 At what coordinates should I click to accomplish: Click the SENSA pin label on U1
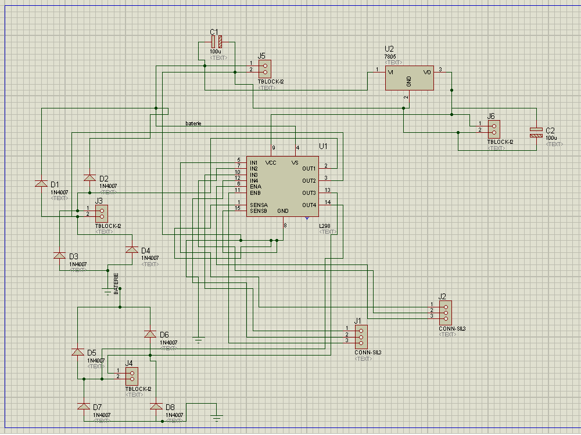[259, 205]
